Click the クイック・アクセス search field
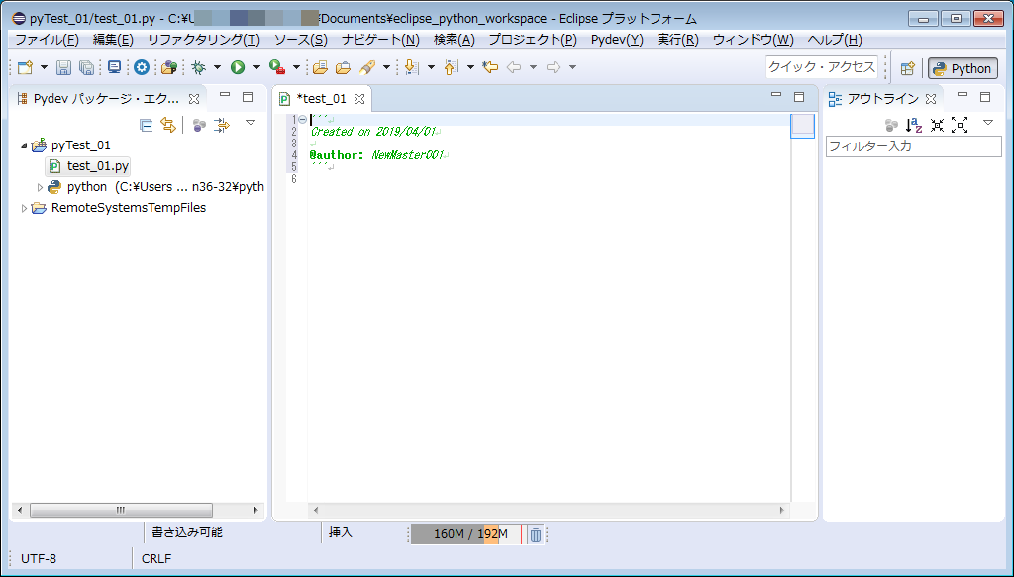This screenshot has height=577, width=1014. point(822,67)
